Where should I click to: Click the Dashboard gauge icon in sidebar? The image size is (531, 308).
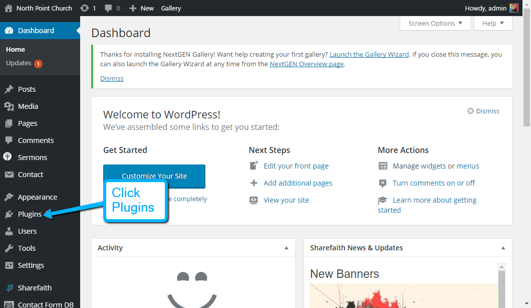[9, 31]
